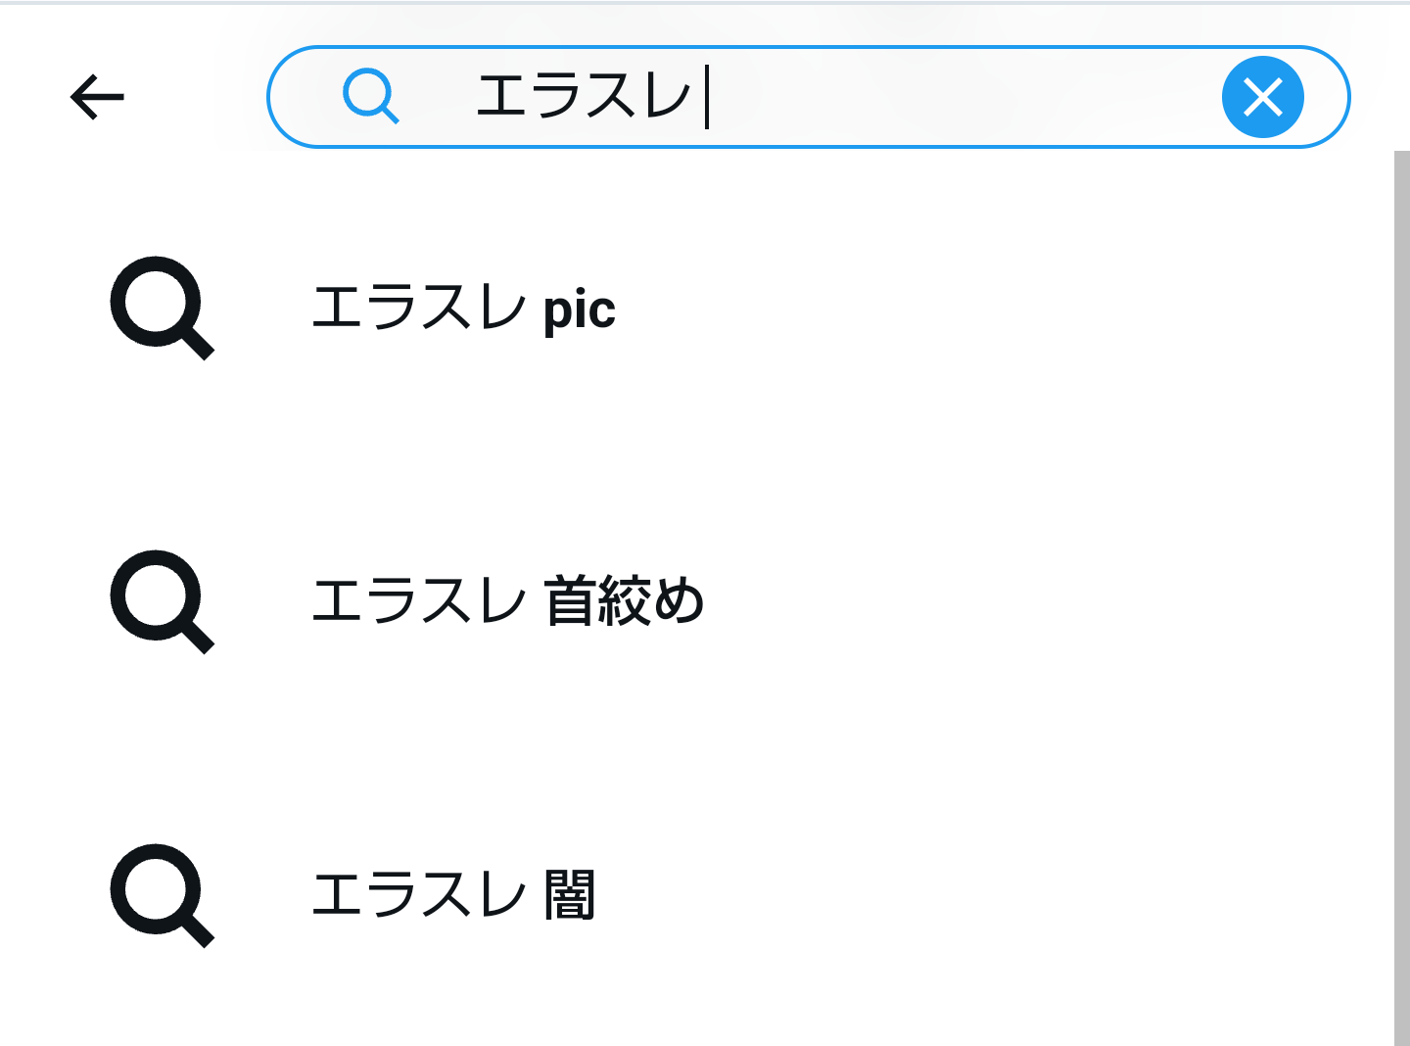Click the lower part of the scrollbar
The width and height of the screenshot is (1410, 1046).
[x=1401, y=930]
